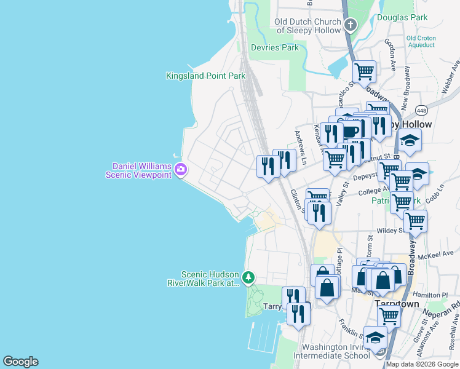Click the Route 448 highway shield
The height and width of the screenshot is (369, 460).
[421, 111]
